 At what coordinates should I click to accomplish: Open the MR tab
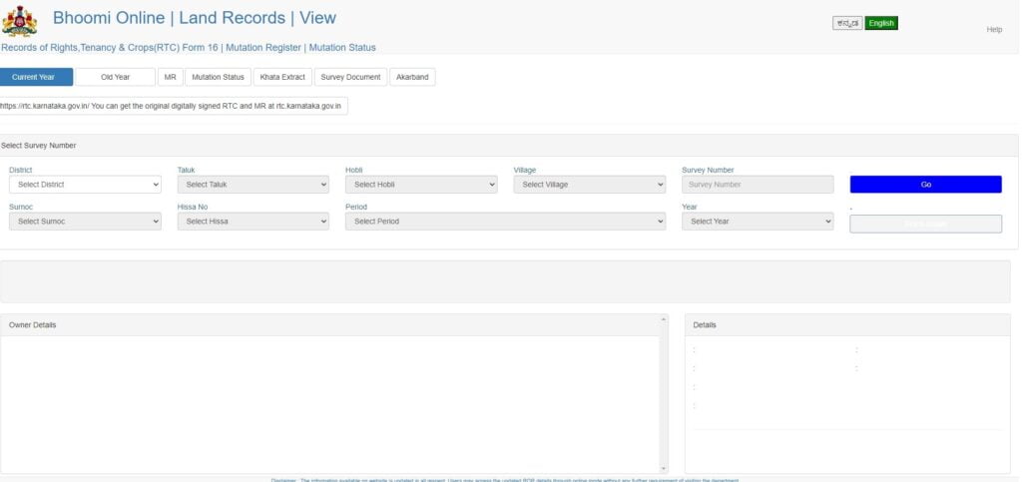click(170, 77)
